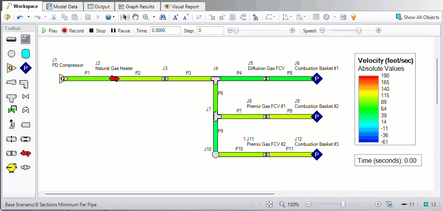This screenshot has height=211, width=443.
Task: Switch to the Graph Results tab
Action: click(137, 6)
